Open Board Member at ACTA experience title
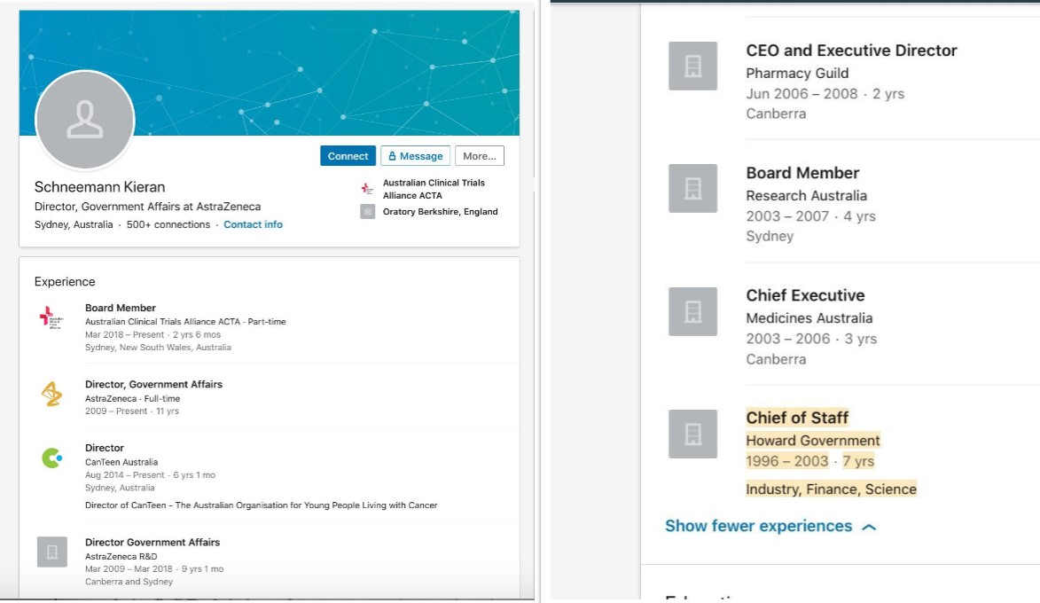Image resolution: width=1040 pixels, height=603 pixels. (x=120, y=308)
